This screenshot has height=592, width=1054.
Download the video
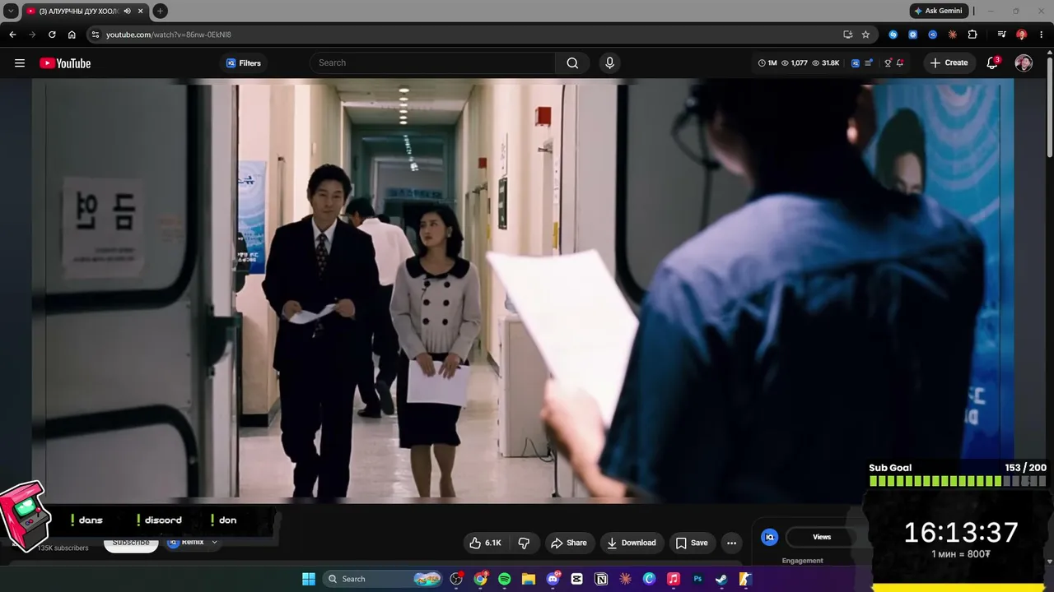(632, 543)
